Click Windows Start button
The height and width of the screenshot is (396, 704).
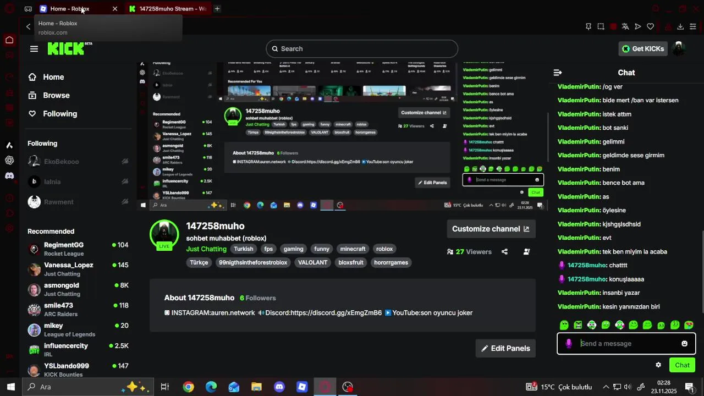[x=10, y=387]
